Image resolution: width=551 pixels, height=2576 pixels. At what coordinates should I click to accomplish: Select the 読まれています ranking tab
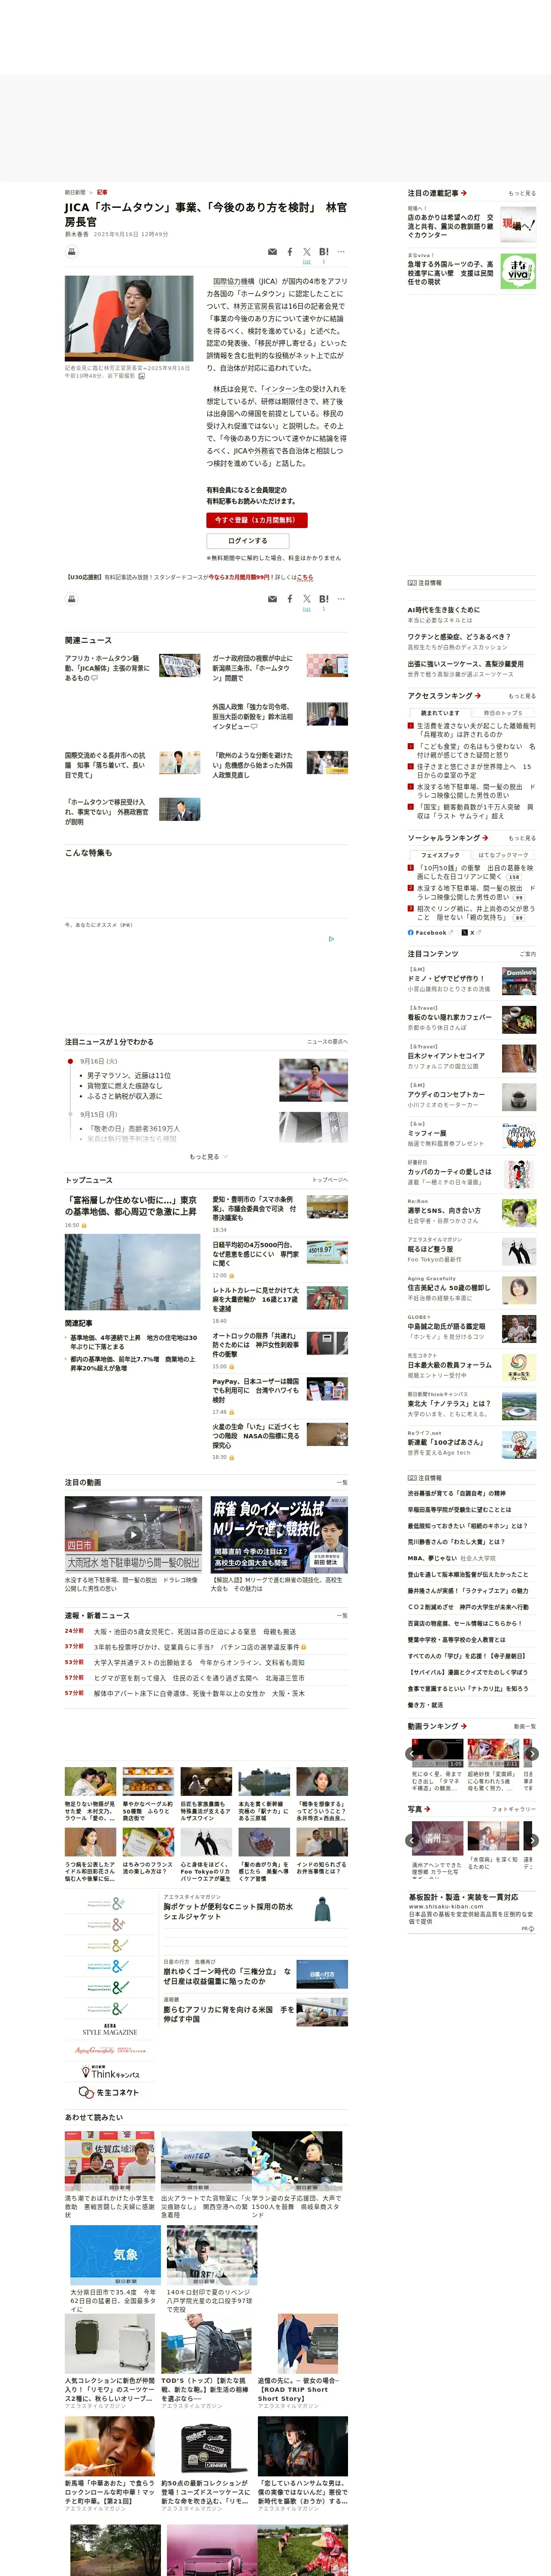440,713
